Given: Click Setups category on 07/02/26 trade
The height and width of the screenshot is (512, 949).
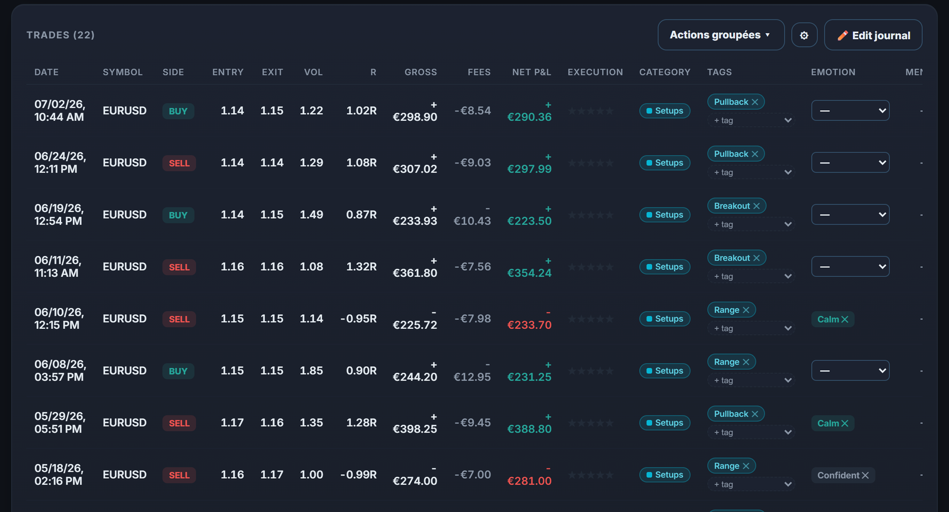Looking at the screenshot, I should click(x=665, y=111).
